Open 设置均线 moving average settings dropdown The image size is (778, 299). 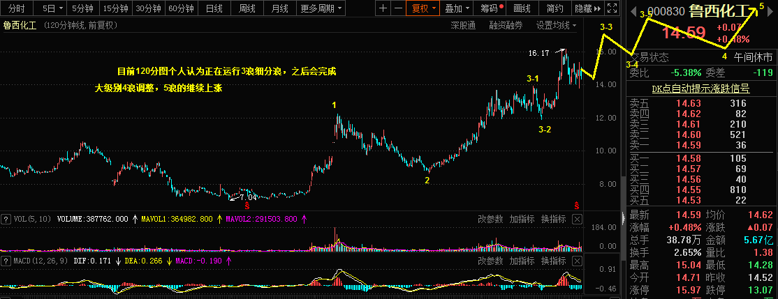point(556,25)
